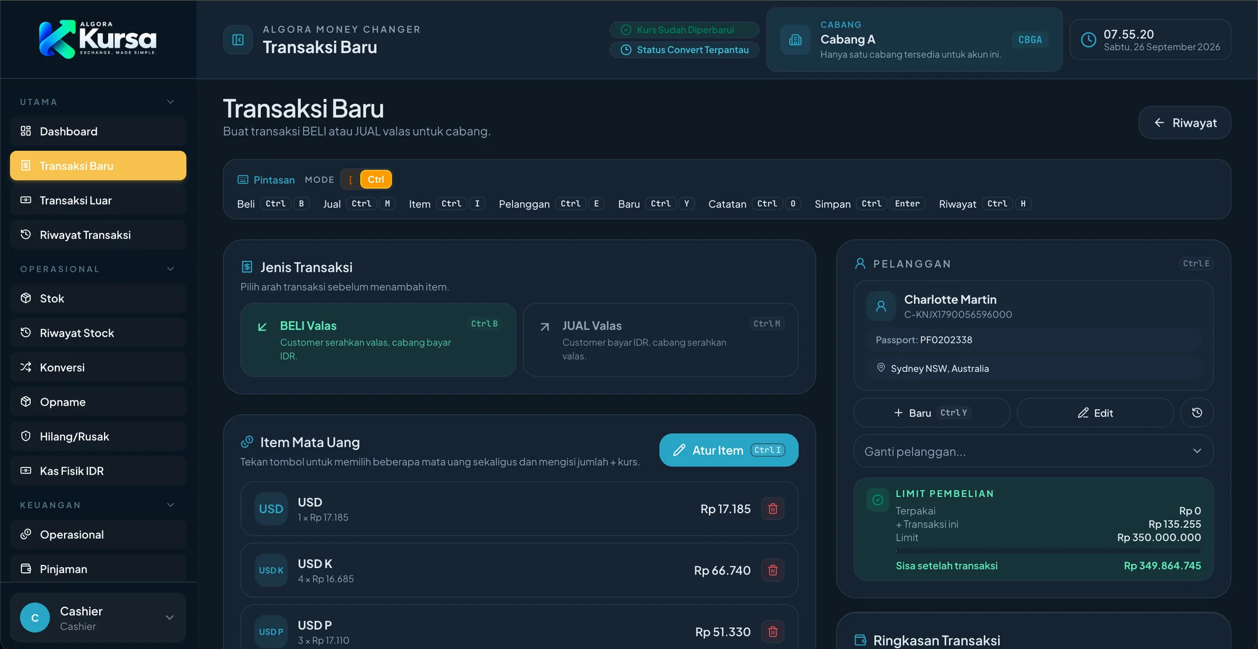Open Kas Fisik IDR page
This screenshot has height=649, width=1258.
tap(98, 471)
